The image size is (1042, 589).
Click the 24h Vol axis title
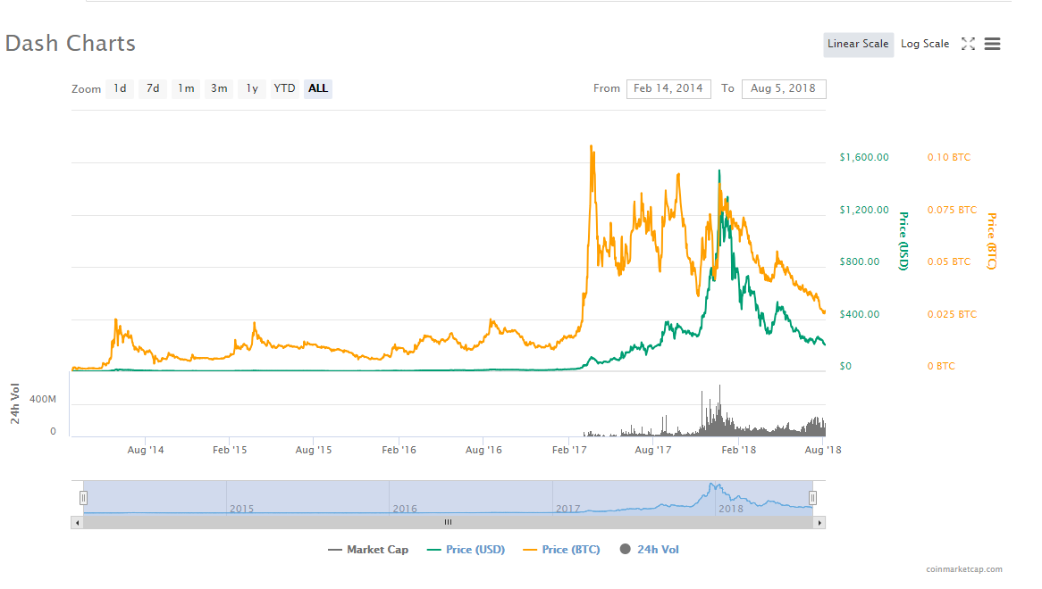pyautogui.click(x=14, y=403)
